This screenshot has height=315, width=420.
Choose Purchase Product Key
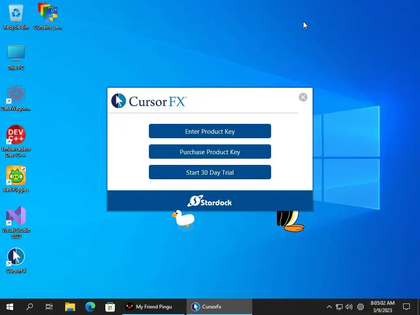210,152
